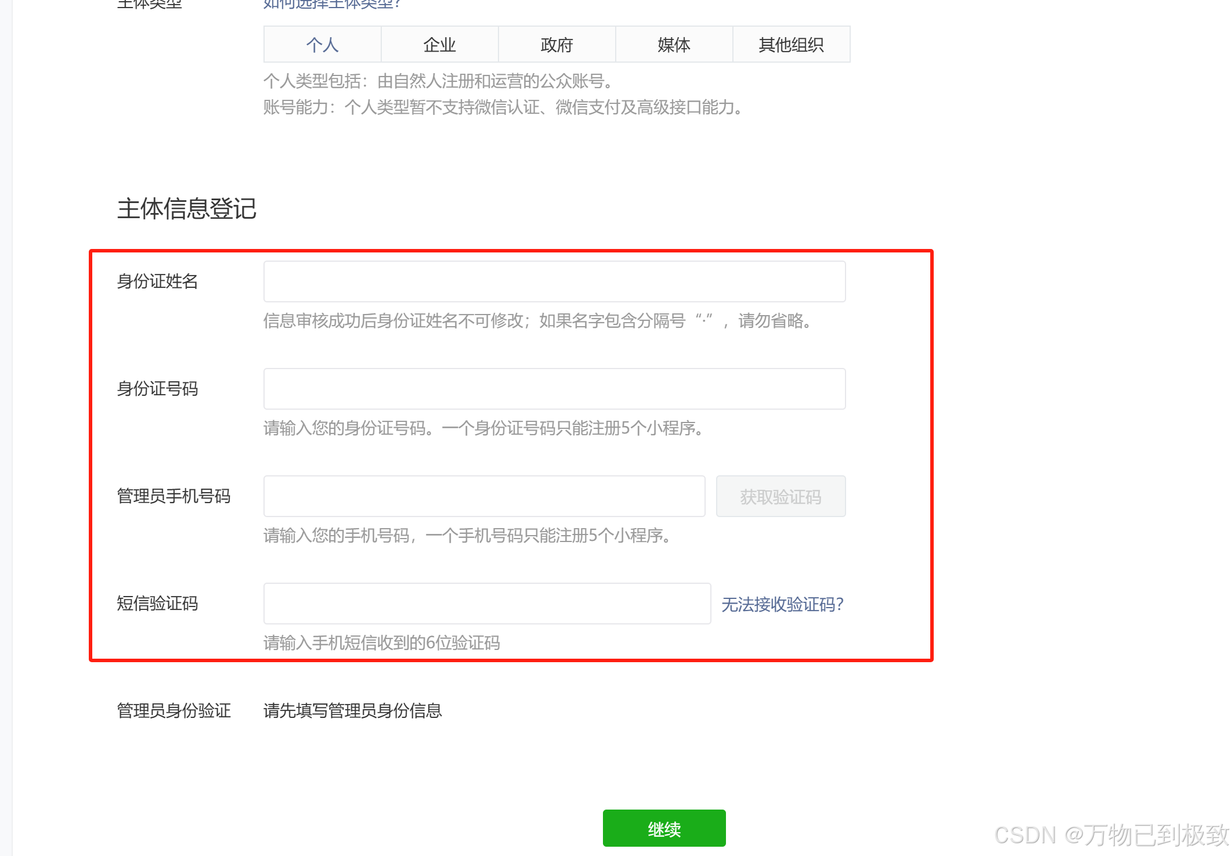Open the 如何选择主体类型 help link
Image resolution: width=1232 pixels, height=856 pixels.
pyautogui.click(x=332, y=4)
